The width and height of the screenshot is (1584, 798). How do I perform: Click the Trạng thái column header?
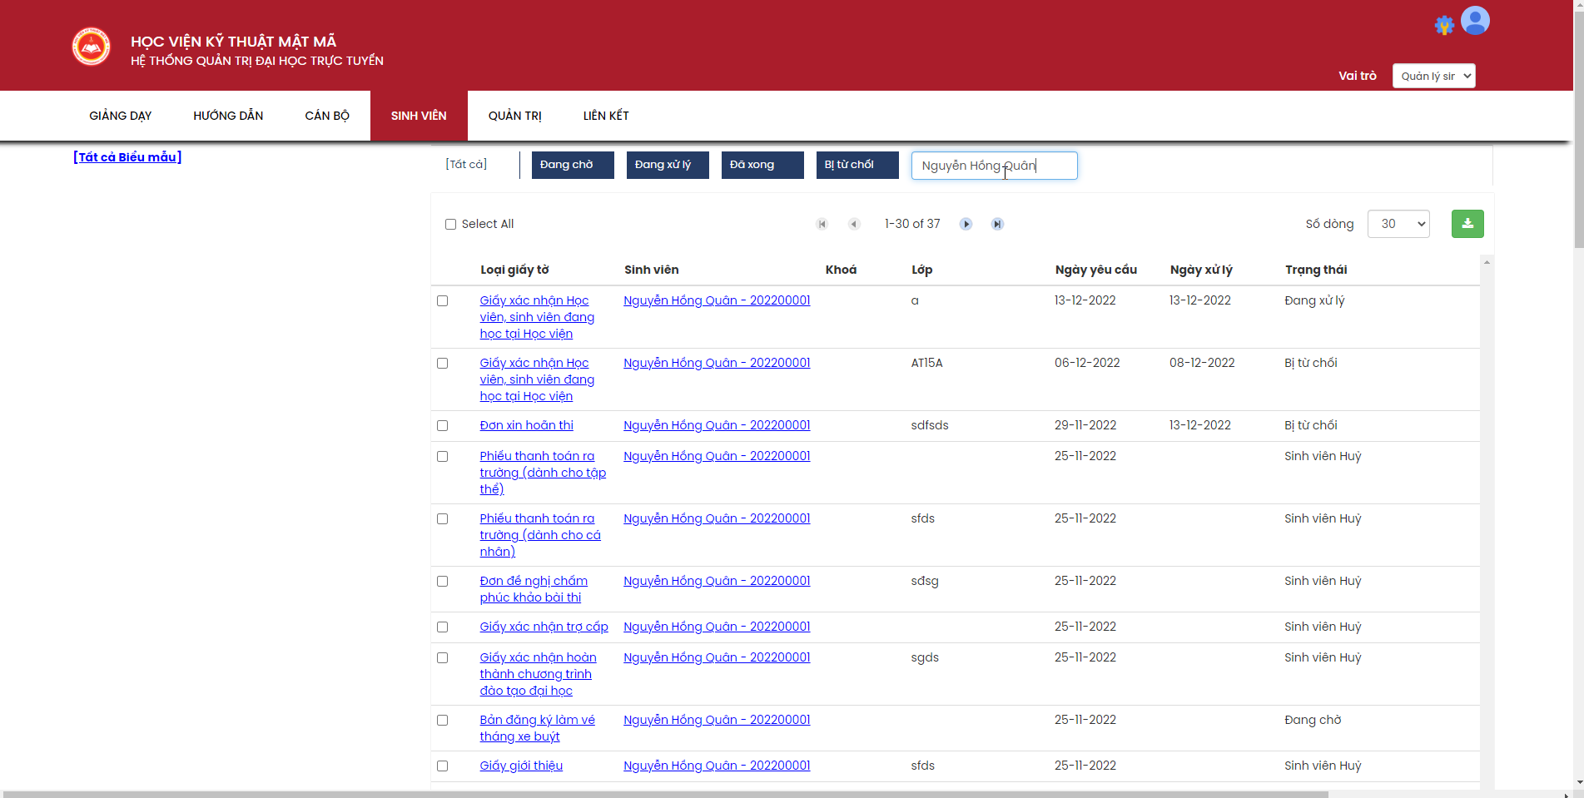click(x=1316, y=270)
